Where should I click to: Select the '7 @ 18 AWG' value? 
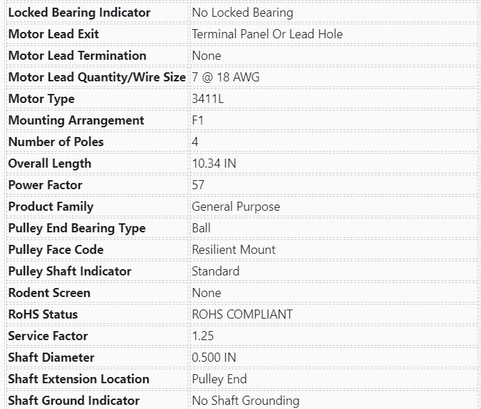[225, 77]
